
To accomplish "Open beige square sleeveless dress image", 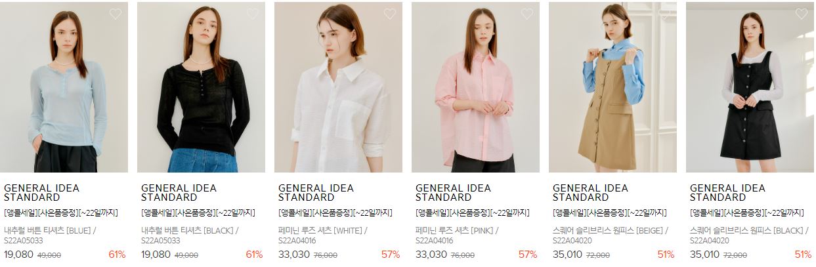I will tap(612, 87).
